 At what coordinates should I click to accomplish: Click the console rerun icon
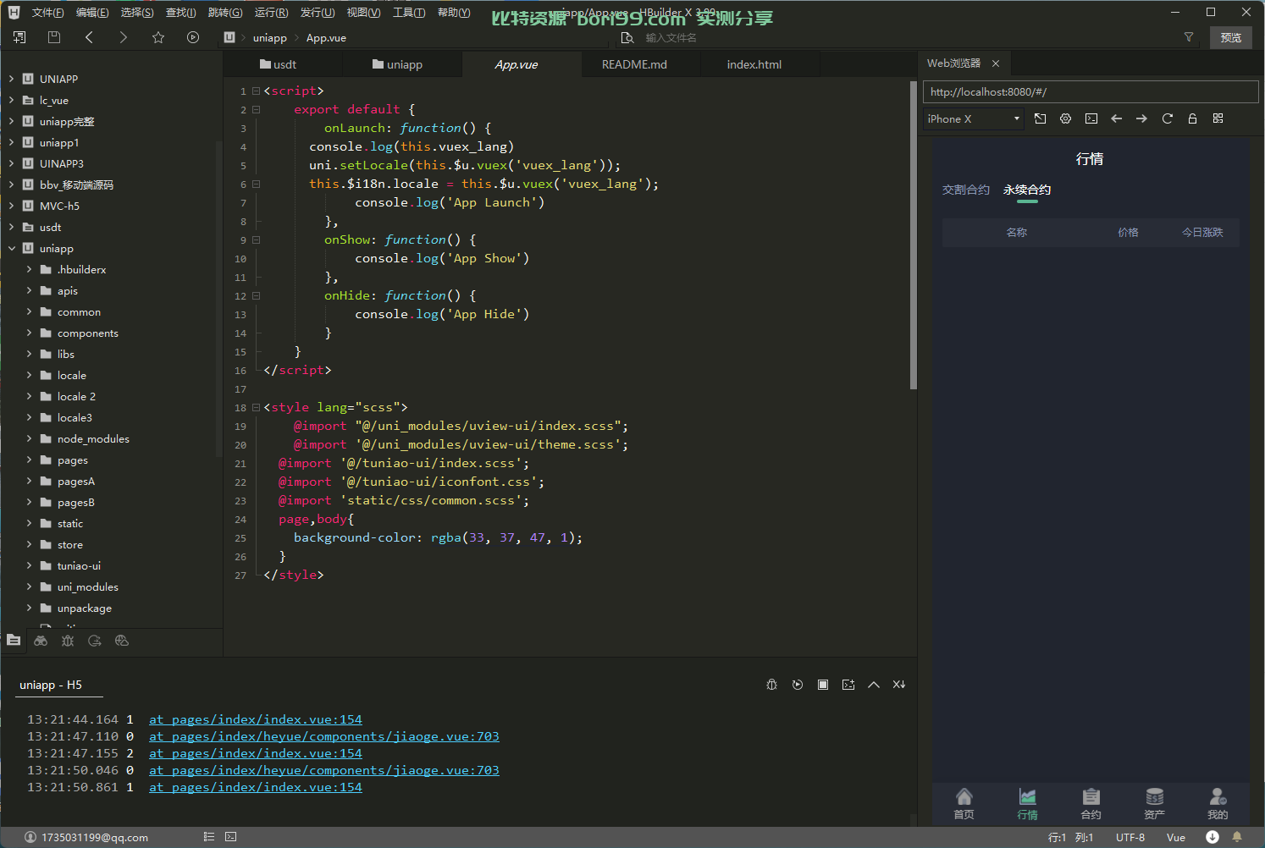tap(798, 685)
